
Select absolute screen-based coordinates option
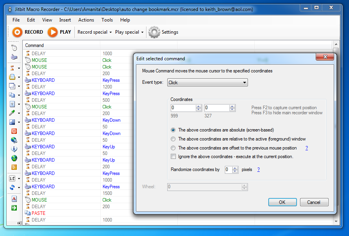coord(173,130)
